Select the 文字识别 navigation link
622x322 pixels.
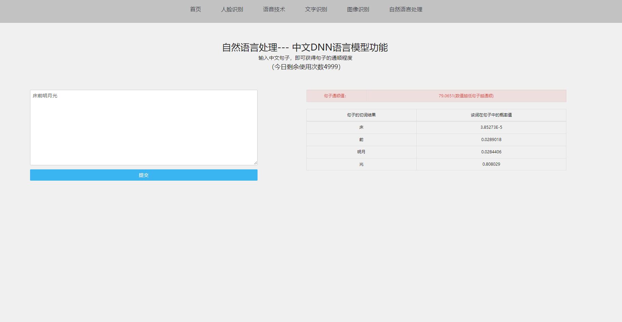coord(316,9)
